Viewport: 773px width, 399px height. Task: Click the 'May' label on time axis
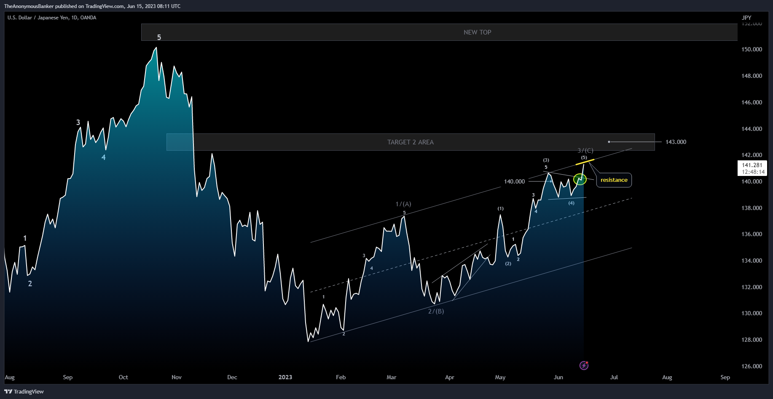coord(500,377)
